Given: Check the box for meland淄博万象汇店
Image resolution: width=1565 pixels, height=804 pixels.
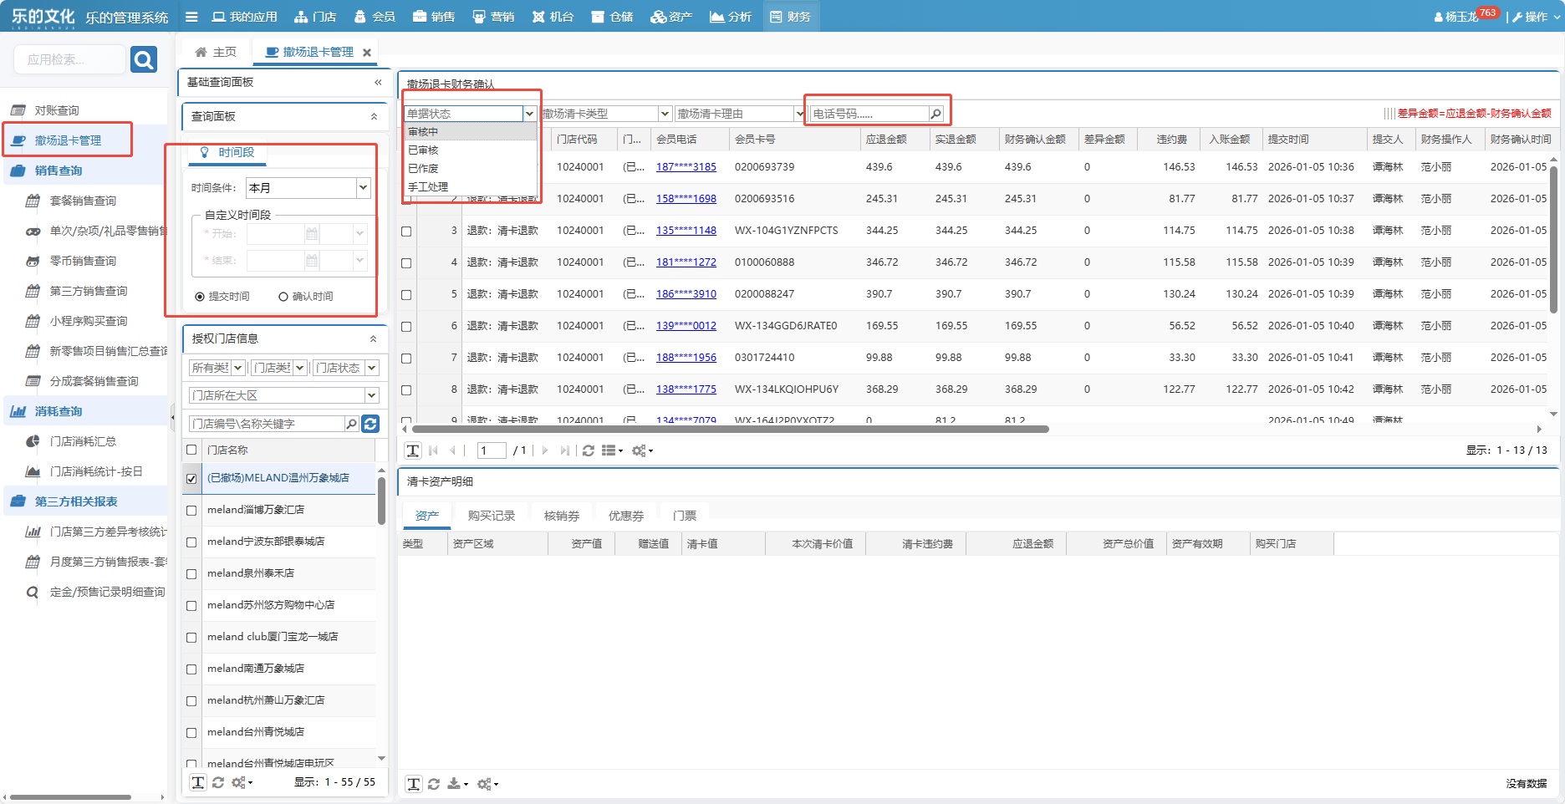Looking at the screenshot, I should click(191, 510).
